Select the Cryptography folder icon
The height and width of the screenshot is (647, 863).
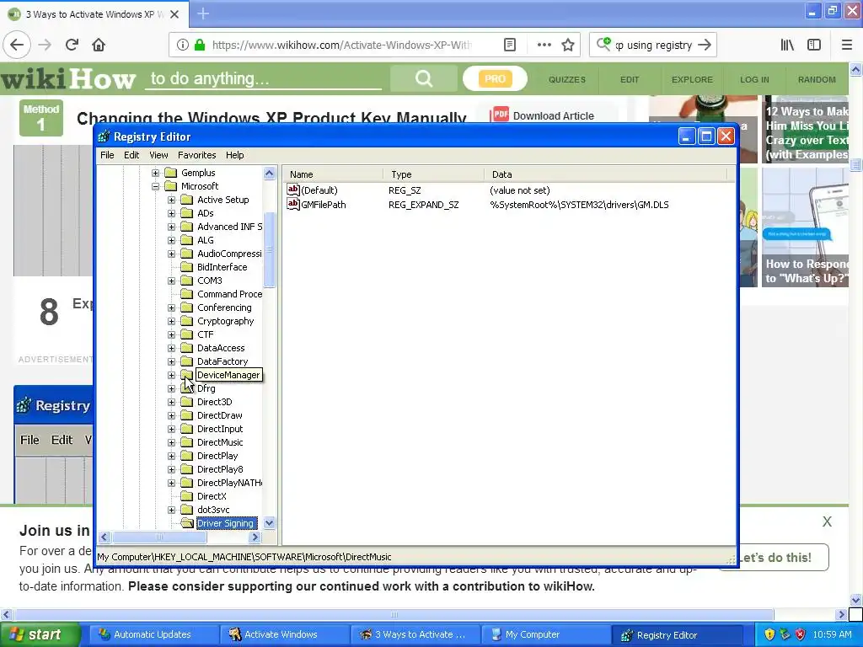coord(187,321)
